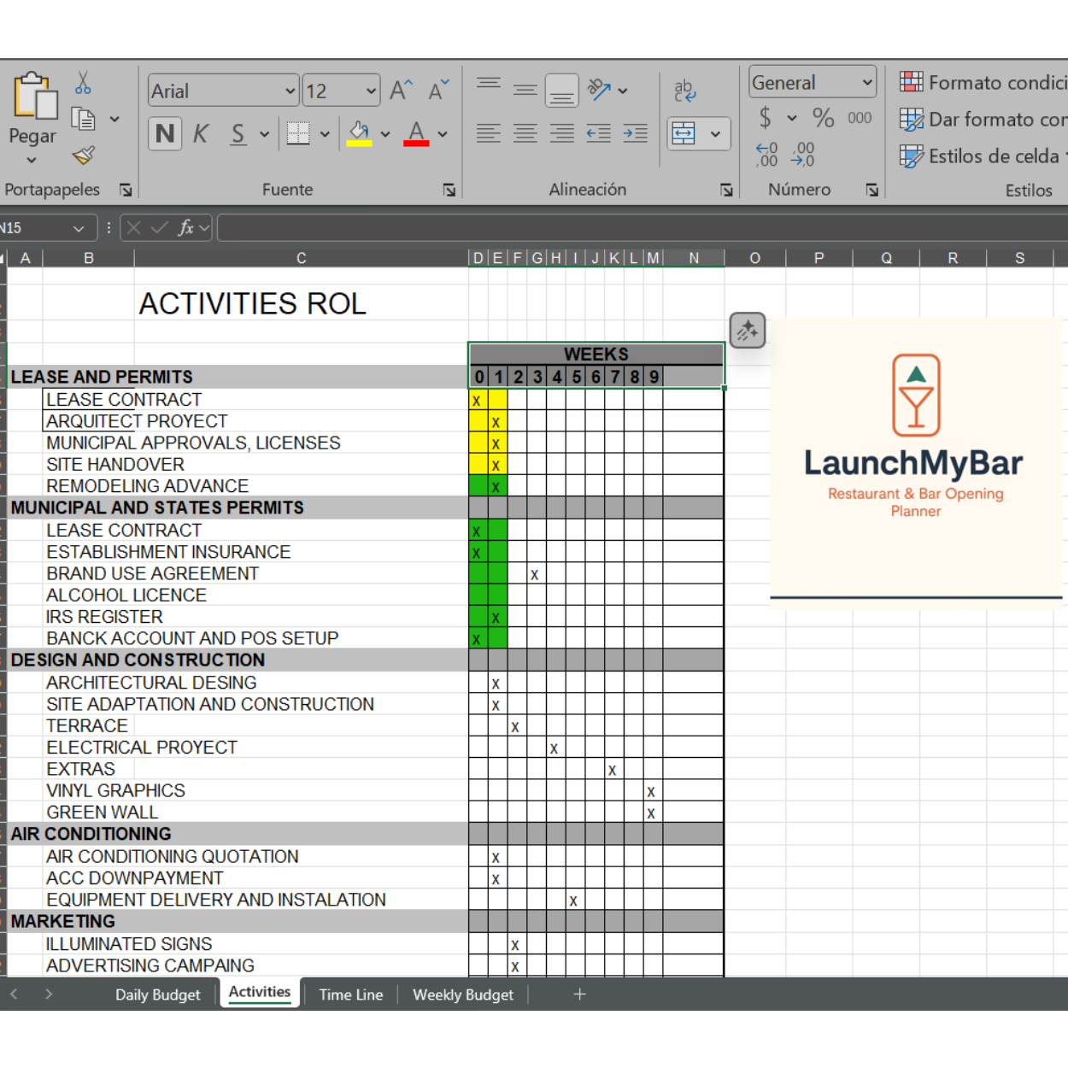
Task: Expand fill color dropdown arrow
Action: (385, 134)
